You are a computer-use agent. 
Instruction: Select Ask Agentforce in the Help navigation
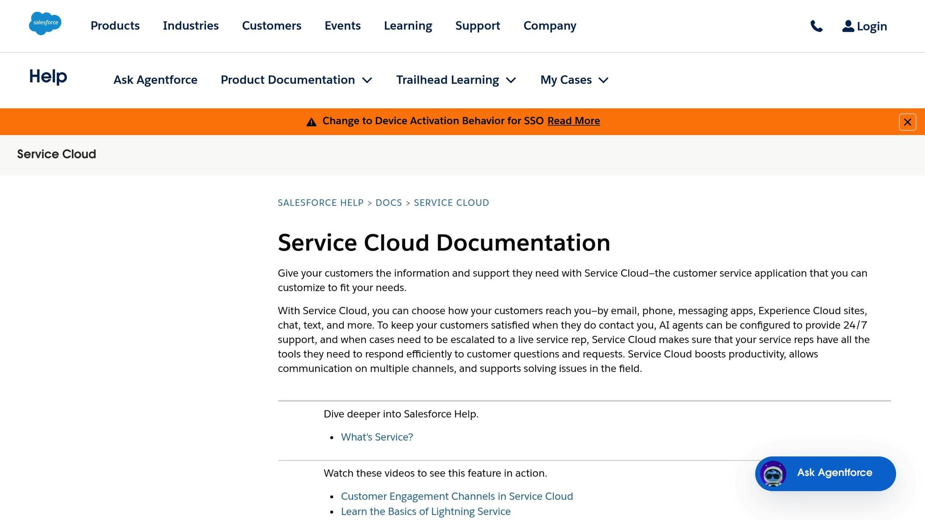155,80
